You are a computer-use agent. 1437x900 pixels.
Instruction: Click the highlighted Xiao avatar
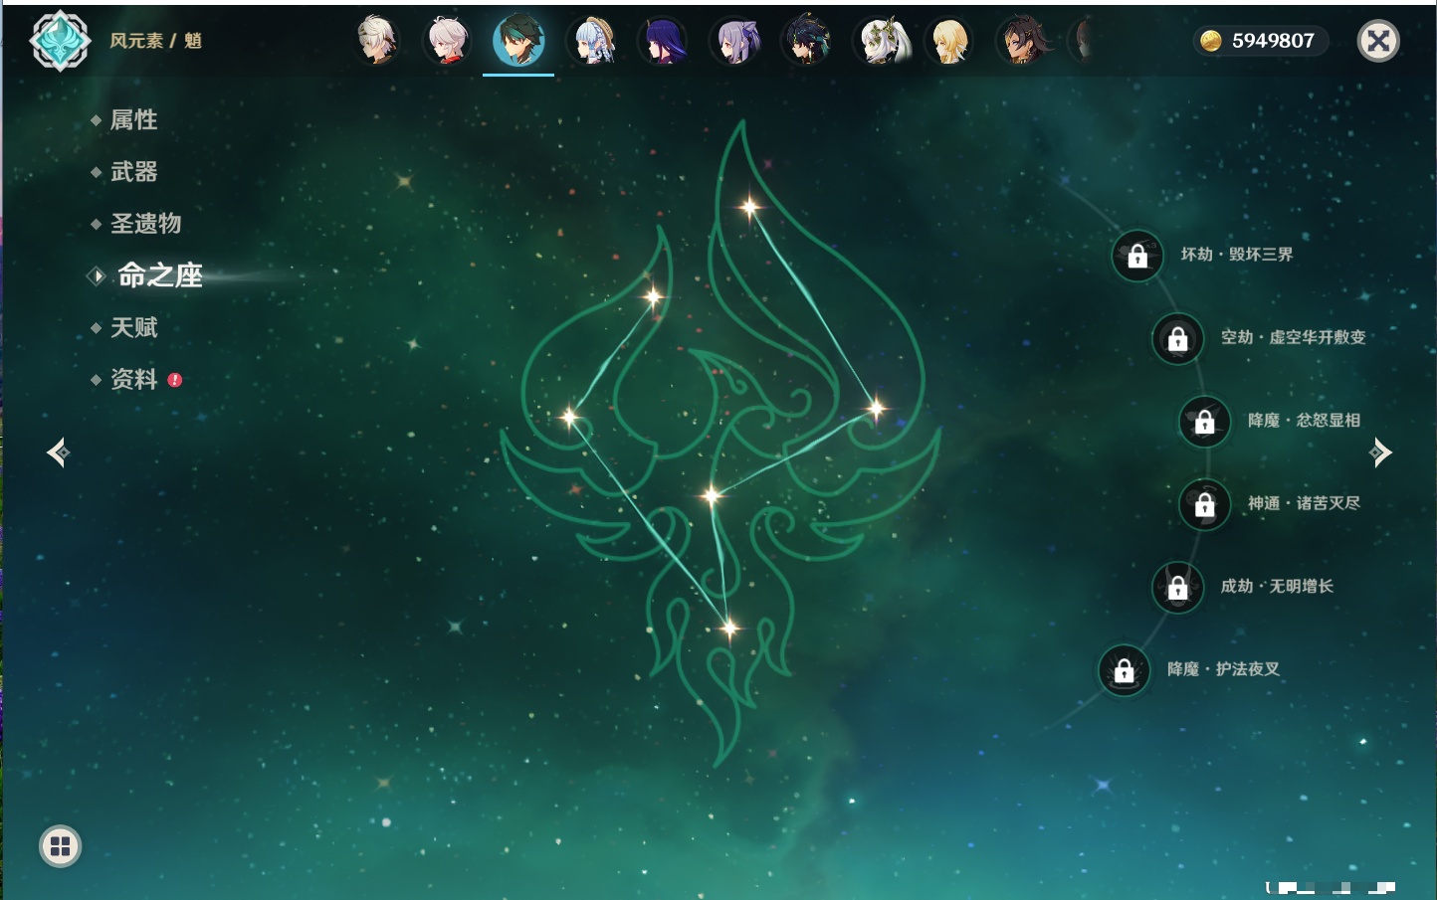(518, 40)
